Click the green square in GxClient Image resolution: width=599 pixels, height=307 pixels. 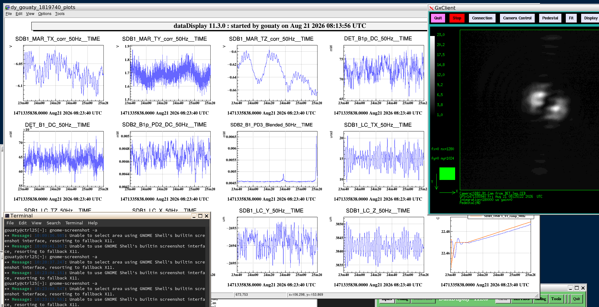(447, 174)
